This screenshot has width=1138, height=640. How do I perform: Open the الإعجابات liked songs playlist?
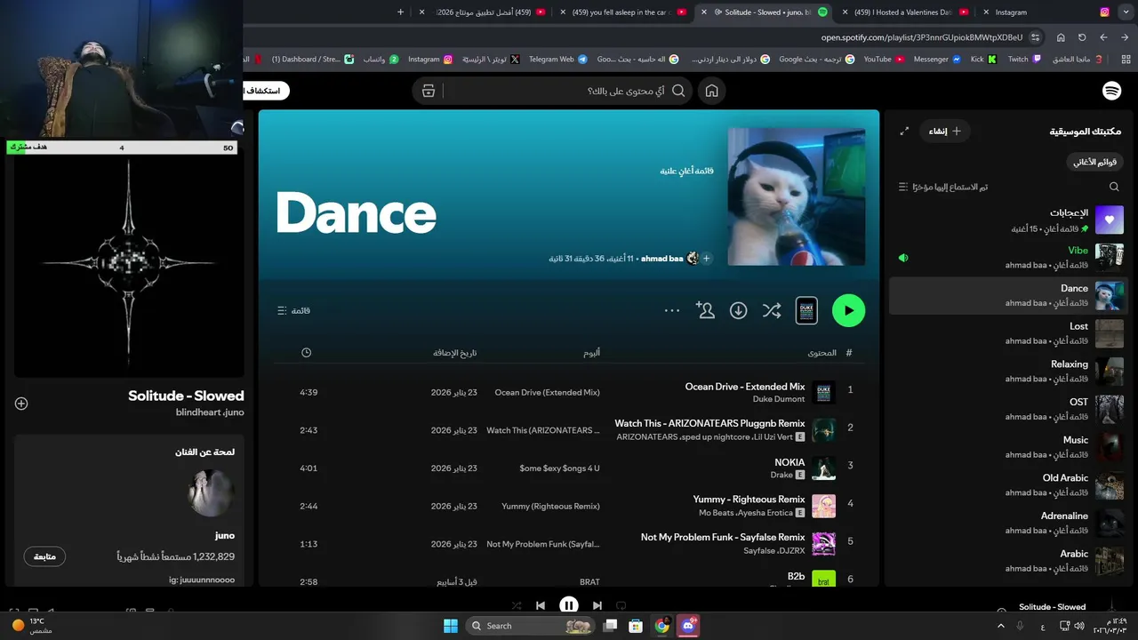pos(1009,220)
